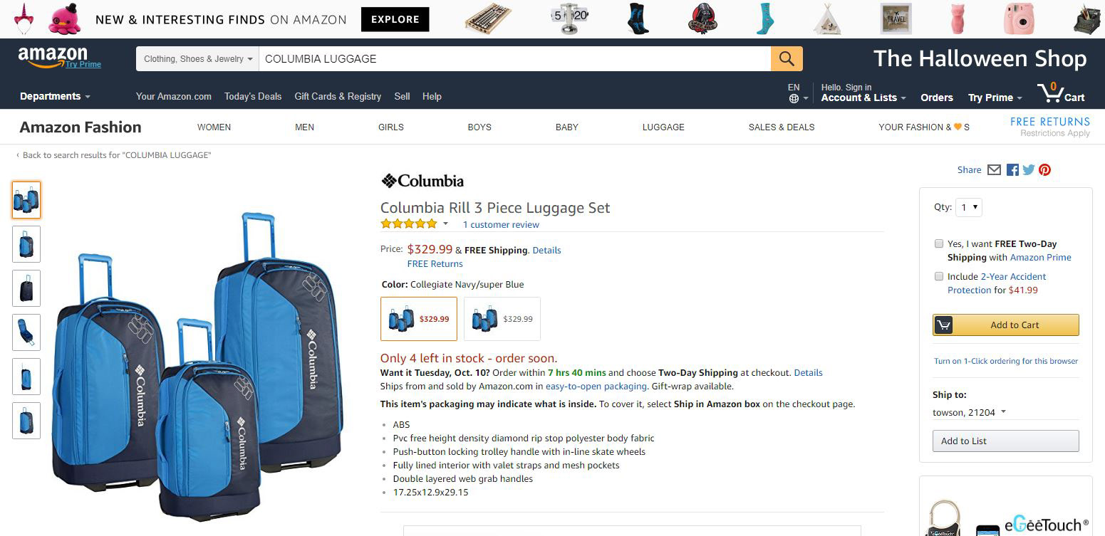Select LUGGAGE in Amazon Fashion nav
1105x536 pixels.
(663, 127)
